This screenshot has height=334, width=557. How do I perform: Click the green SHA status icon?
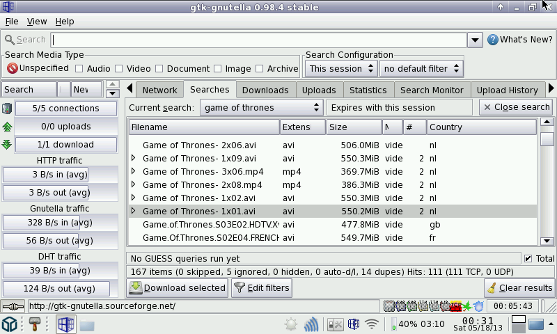click(x=411, y=306)
